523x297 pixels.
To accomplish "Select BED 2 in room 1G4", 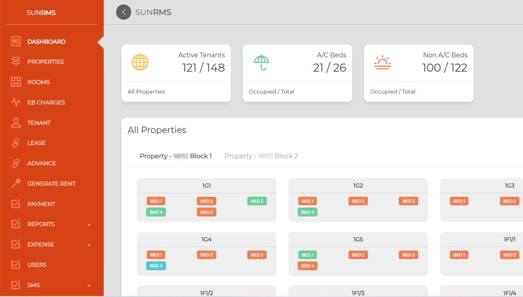I will (207, 255).
